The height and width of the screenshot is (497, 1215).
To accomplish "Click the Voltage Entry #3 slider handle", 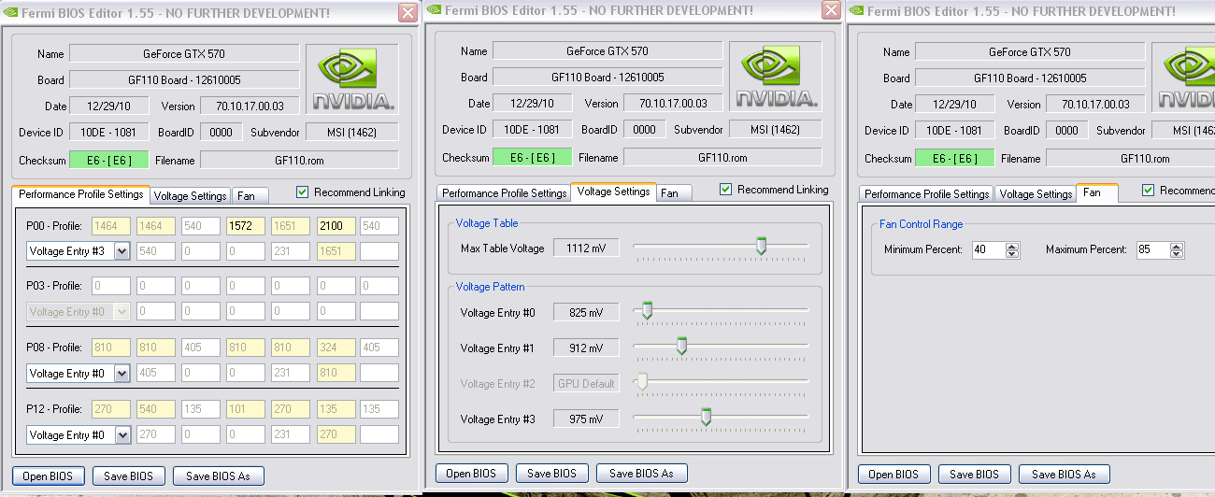I will 706,418.
